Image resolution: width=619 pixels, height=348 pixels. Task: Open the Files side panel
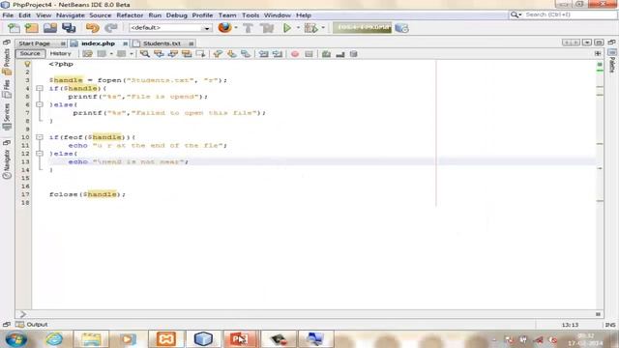pos(7,89)
